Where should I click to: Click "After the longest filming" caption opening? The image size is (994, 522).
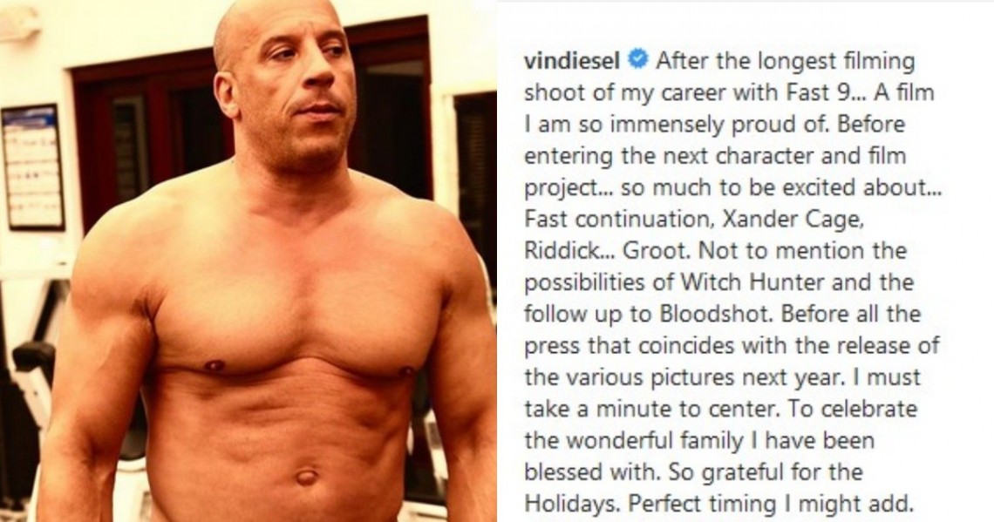click(786, 62)
